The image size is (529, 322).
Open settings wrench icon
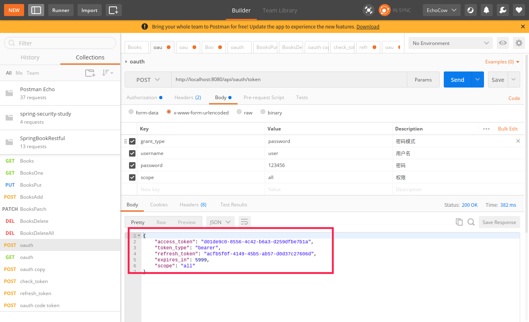click(x=503, y=10)
